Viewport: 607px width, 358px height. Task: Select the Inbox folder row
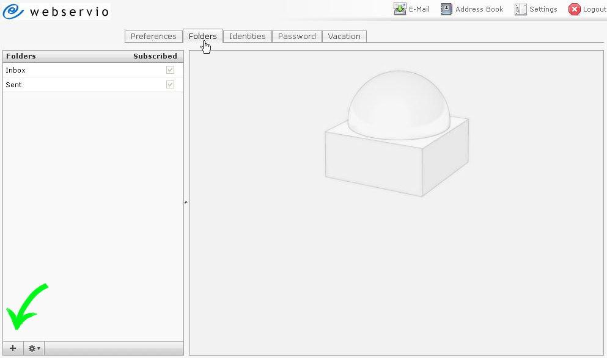93,70
